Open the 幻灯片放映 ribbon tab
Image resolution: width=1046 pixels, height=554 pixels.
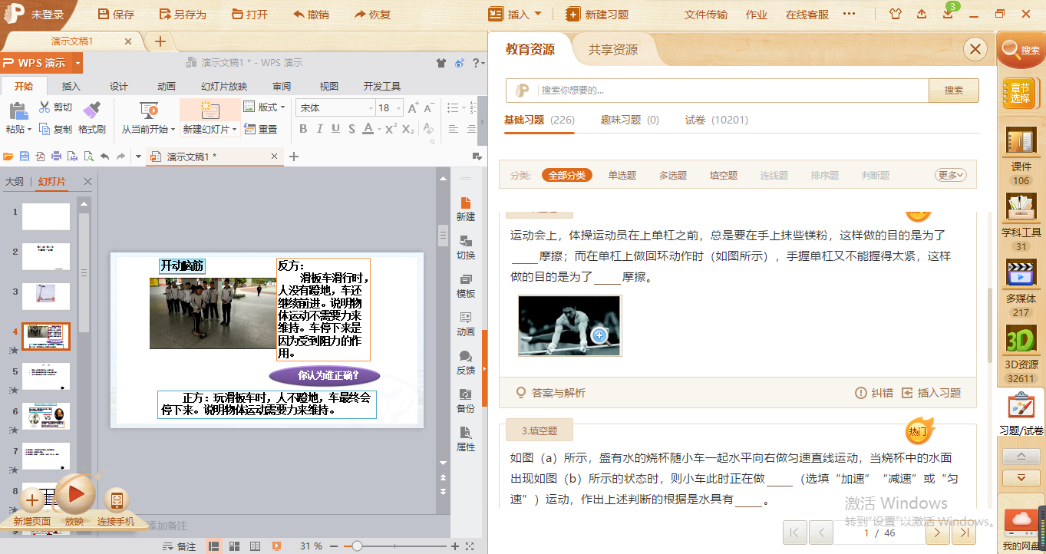(224, 86)
